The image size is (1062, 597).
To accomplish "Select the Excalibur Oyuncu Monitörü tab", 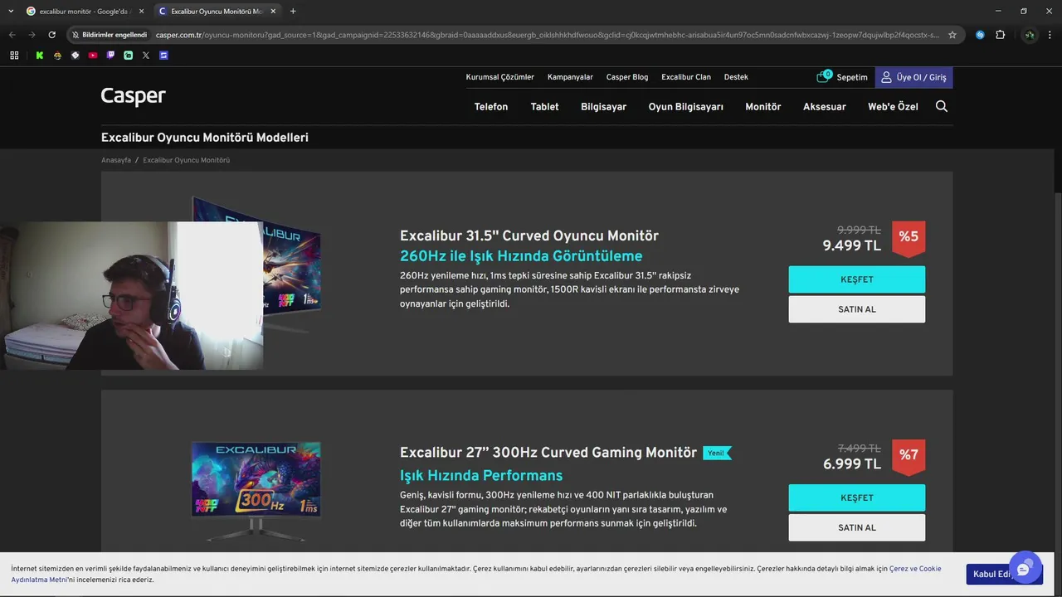I will tap(217, 11).
